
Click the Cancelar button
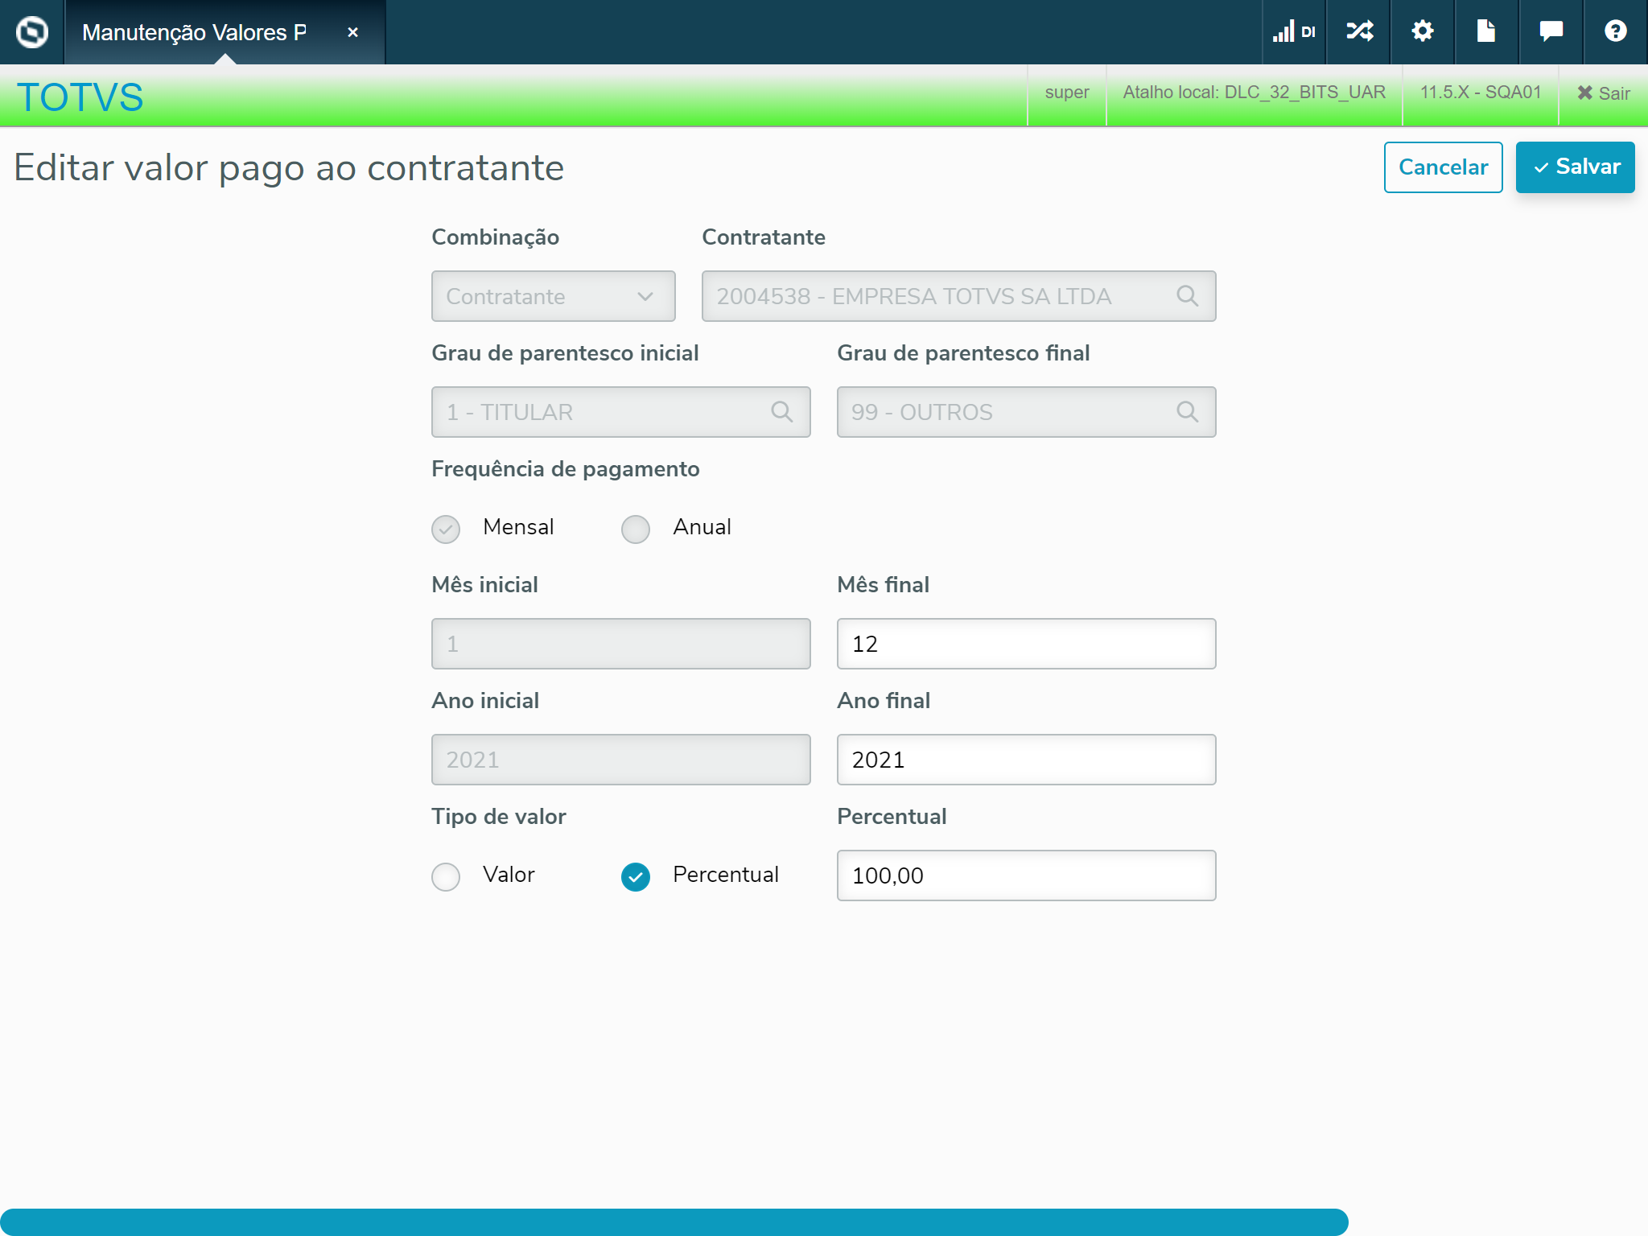(x=1443, y=167)
